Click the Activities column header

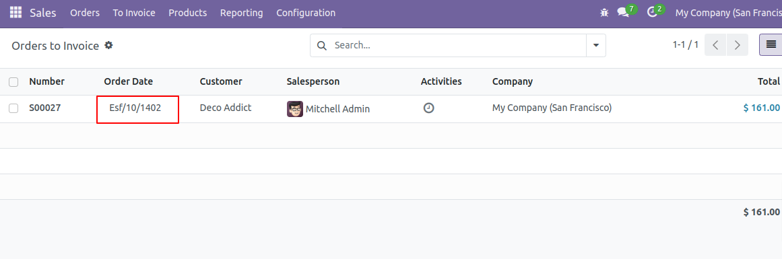[x=441, y=81]
